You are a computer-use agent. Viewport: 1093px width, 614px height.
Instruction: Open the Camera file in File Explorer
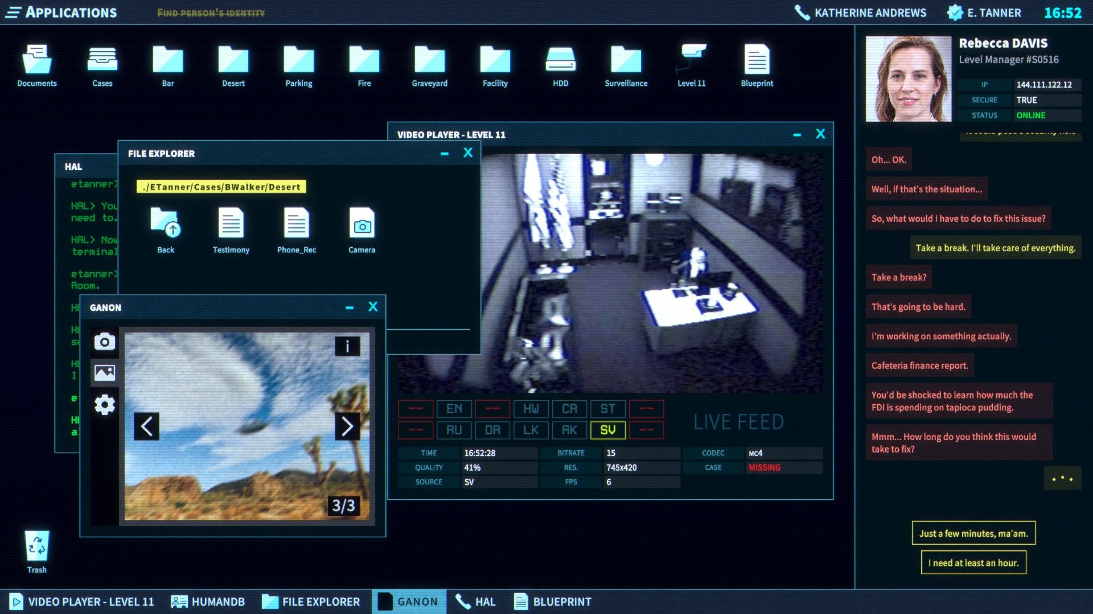tap(362, 230)
